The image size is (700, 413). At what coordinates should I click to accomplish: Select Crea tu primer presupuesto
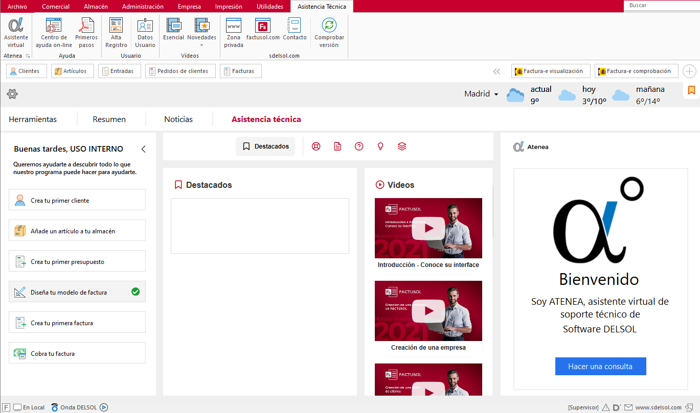coord(77,261)
